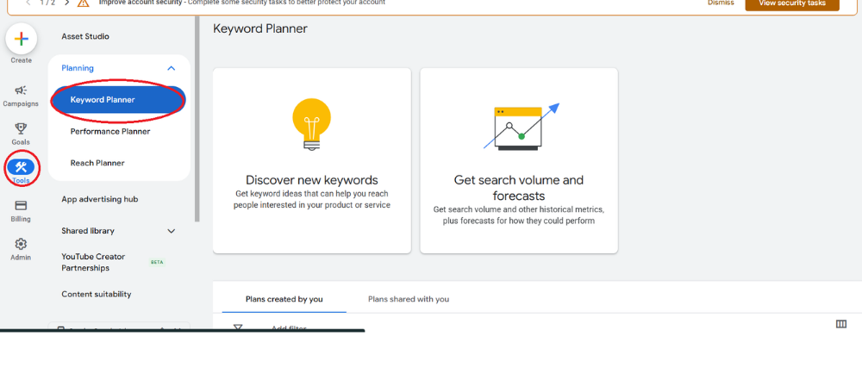Click the warning triangle icon in the banner
This screenshot has height=374, width=862.
click(84, 3)
